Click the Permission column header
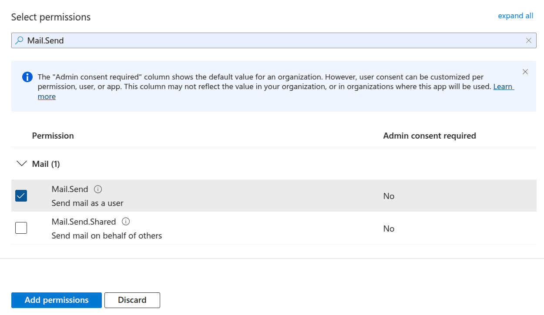The image size is (544, 315). tap(53, 136)
